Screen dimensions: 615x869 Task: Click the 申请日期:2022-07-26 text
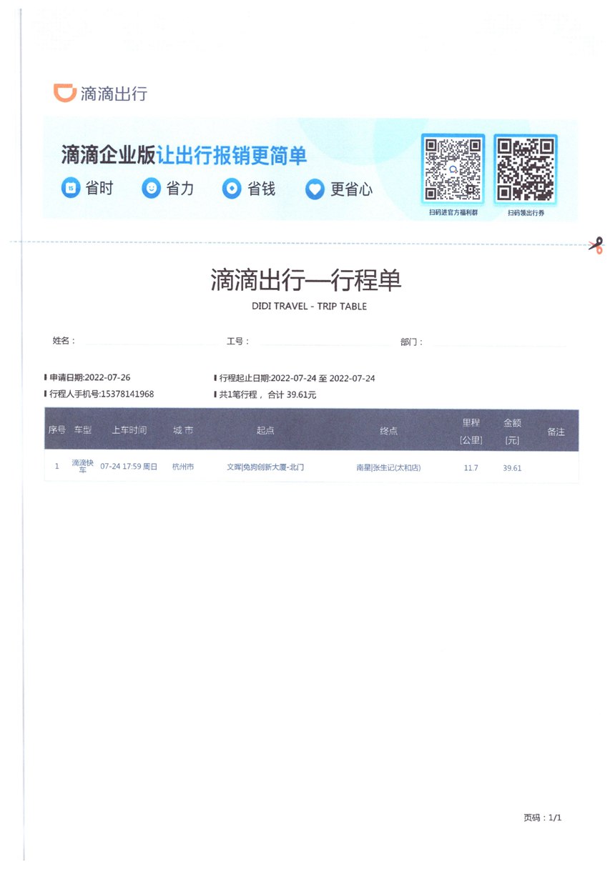click(x=89, y=378)
